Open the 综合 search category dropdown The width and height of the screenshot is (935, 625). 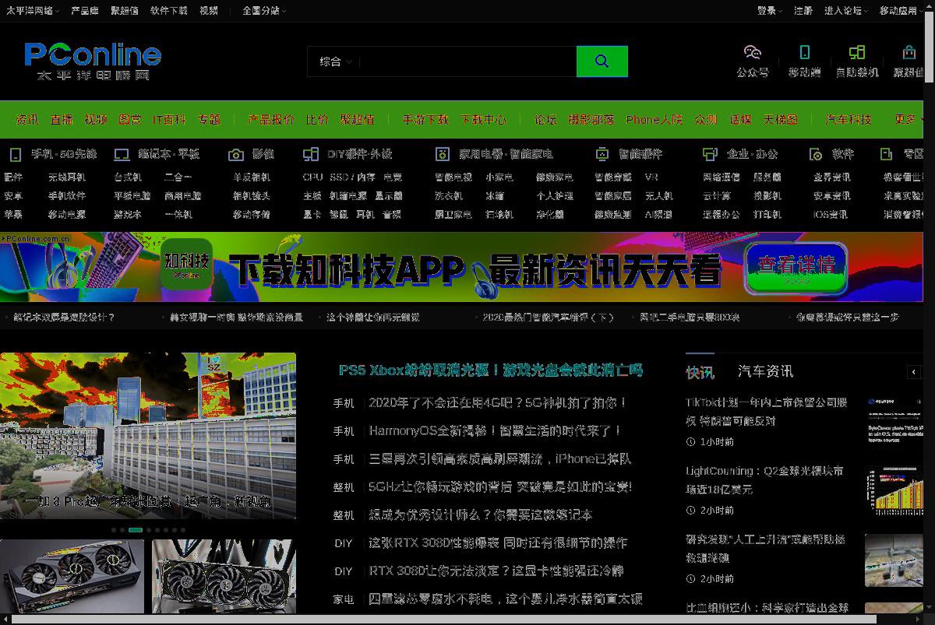(x=336, y=61)
